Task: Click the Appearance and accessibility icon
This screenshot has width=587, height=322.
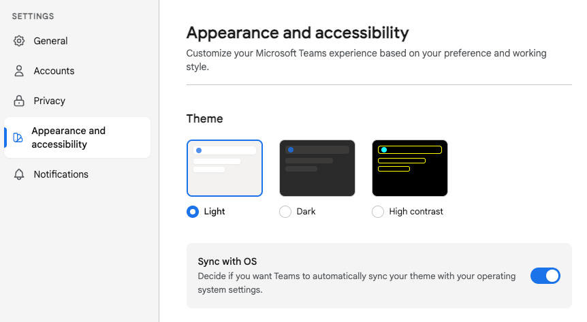Action: coord(18,138)
